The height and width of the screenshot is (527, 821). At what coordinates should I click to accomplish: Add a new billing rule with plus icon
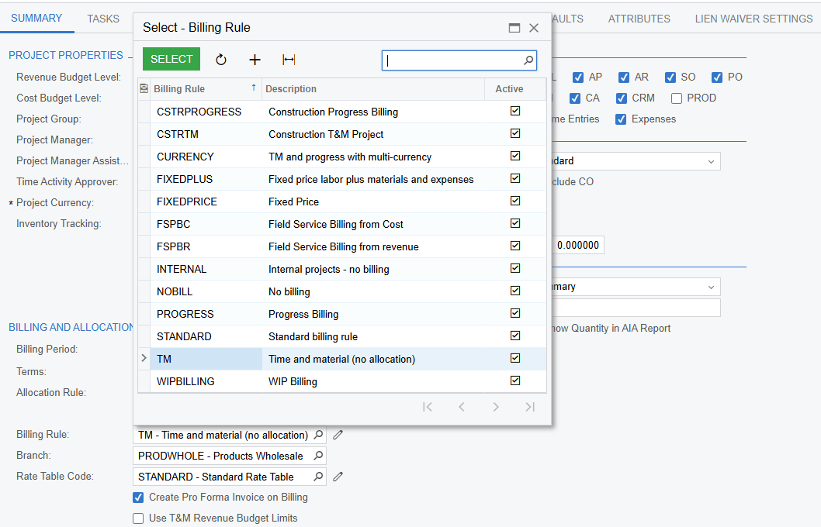pos(255,59)
